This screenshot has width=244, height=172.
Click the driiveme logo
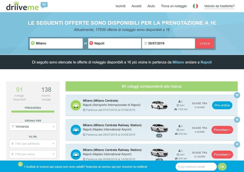click(22, 6)
